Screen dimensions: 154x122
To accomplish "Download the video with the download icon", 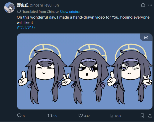I will pyautogui.click(x=146, y=37).
